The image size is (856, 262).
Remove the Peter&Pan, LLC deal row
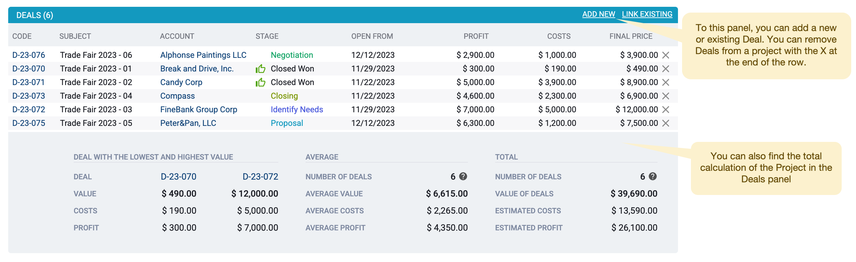pyautogui.click(x=665, y=123)
